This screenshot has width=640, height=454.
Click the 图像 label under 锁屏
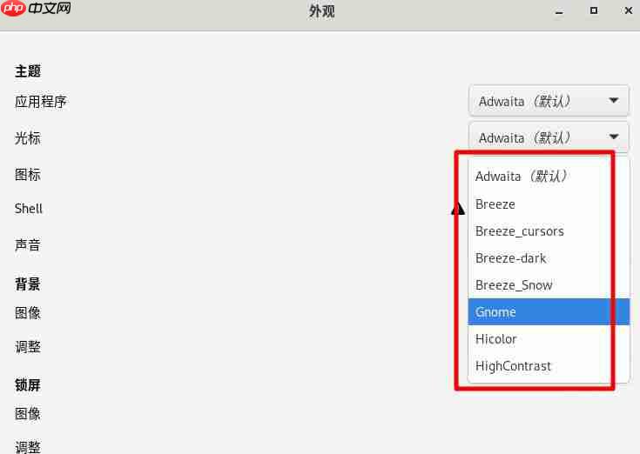pos(28,414)
